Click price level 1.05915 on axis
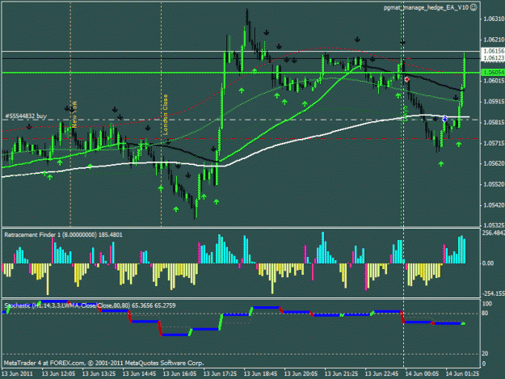The width and height of the screenshot is (505, 379). coord(494,102)
